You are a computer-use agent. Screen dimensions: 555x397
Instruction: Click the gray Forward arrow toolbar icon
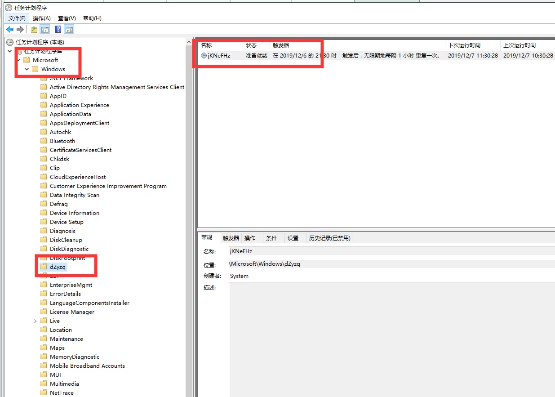click(x=20, y=30)
